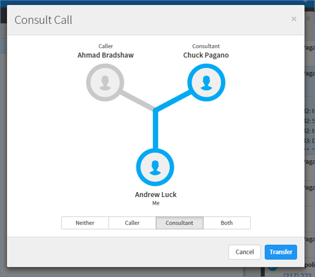Click the vertical blue line above Andrew Luck
315x277 pixels.
pos(155,131)
